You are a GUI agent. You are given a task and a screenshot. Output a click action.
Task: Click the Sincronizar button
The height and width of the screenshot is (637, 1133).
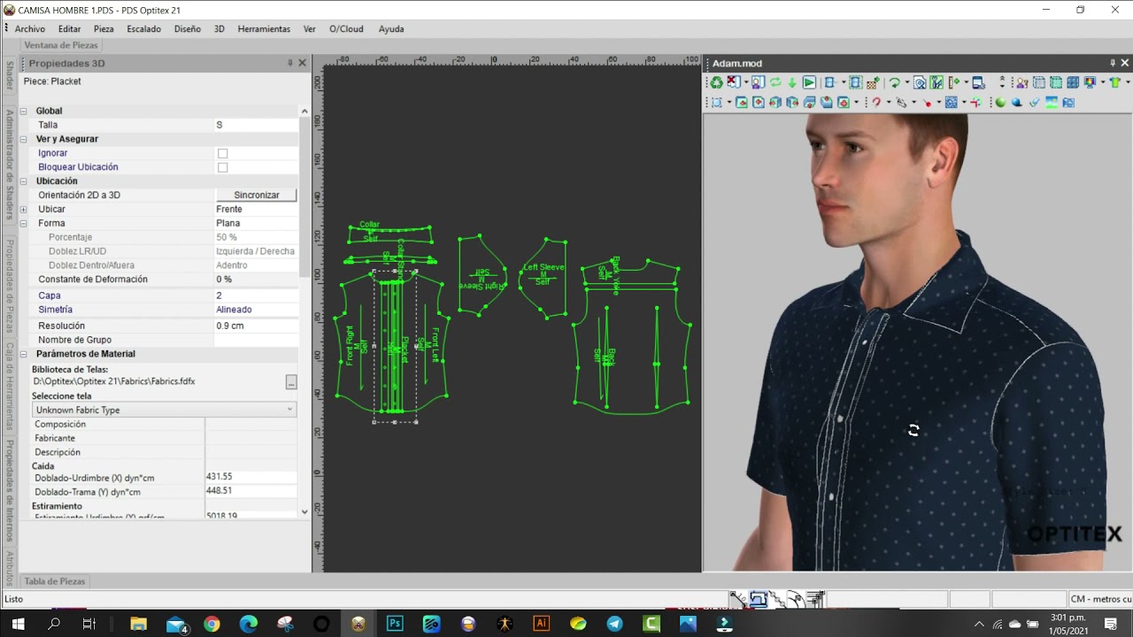point(256,195)
